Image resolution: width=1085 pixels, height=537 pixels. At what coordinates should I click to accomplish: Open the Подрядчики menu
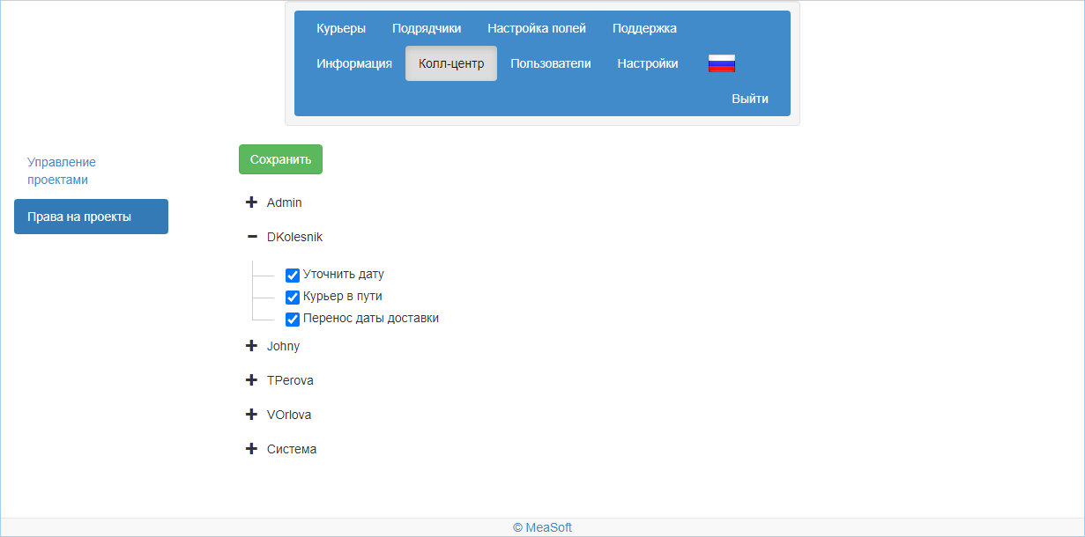pos(427,28)
